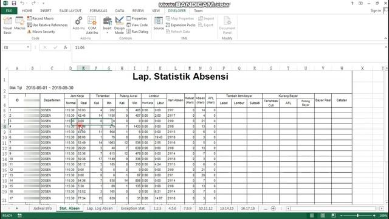Switch to the HOME ribbon tab

(x=27, y=11)
